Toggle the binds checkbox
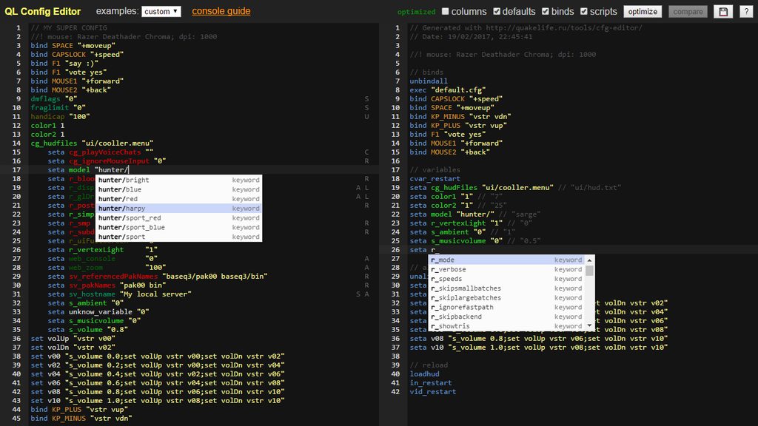Image resolution: width=758 pixels, height=426 pixels. [x=546, y=12]
